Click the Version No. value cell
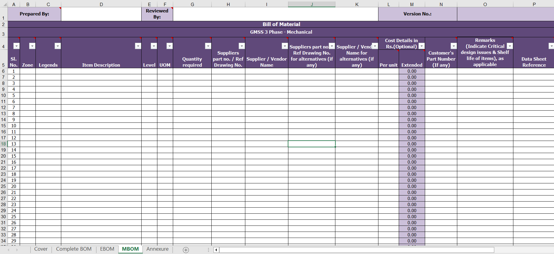The height and width of the screenshot is (254, 554). coord(505,14)
